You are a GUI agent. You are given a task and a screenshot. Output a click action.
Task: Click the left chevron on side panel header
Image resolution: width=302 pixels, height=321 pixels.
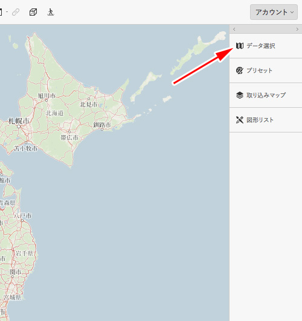[x=234, y=30]
